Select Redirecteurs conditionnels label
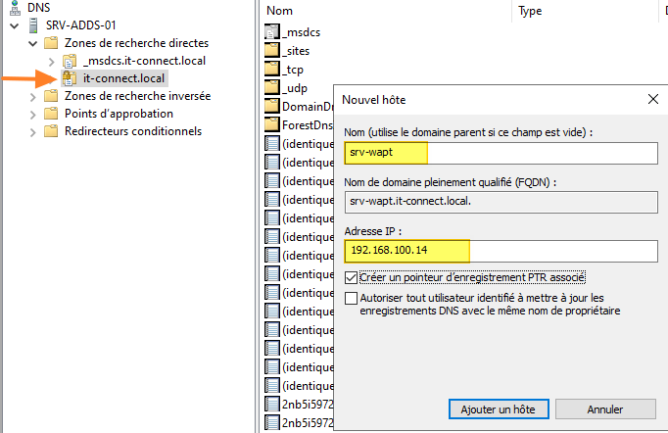This screenshot has height=433, width=668. (133, 131)
